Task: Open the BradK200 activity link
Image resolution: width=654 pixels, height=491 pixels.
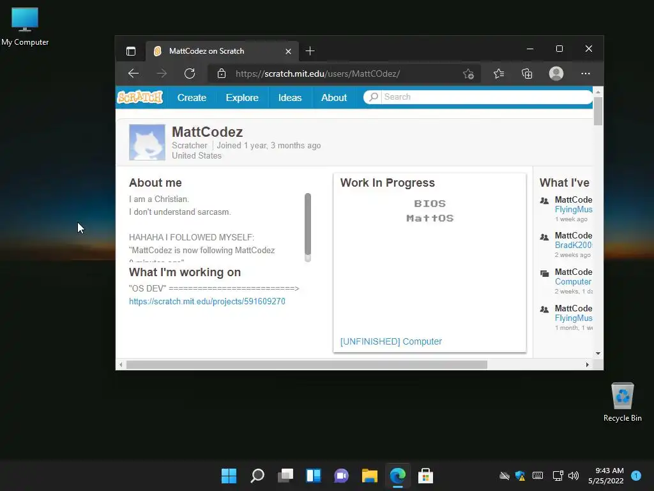Action: pyautogui.click(x=574, y=245)
